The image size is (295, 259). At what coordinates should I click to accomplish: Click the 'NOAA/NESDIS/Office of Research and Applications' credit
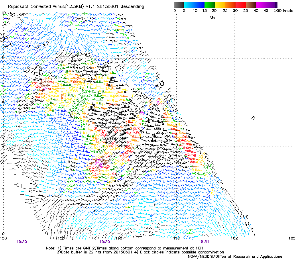click(235, 257)
